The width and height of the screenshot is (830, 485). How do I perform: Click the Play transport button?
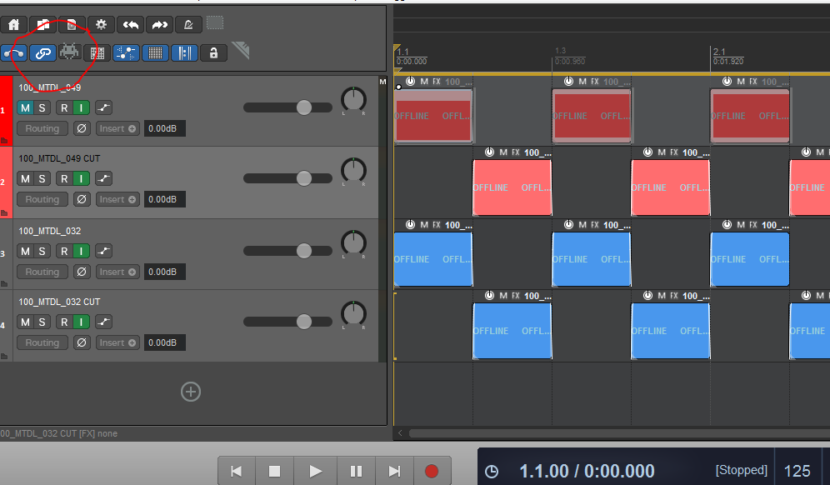click(x=315, y=471)
